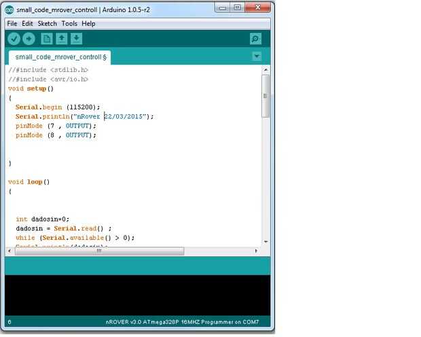Click the horizontal scrollbar thumb
Image resolution: width=421 pixels, height=337 pixels.
[99, 251]
